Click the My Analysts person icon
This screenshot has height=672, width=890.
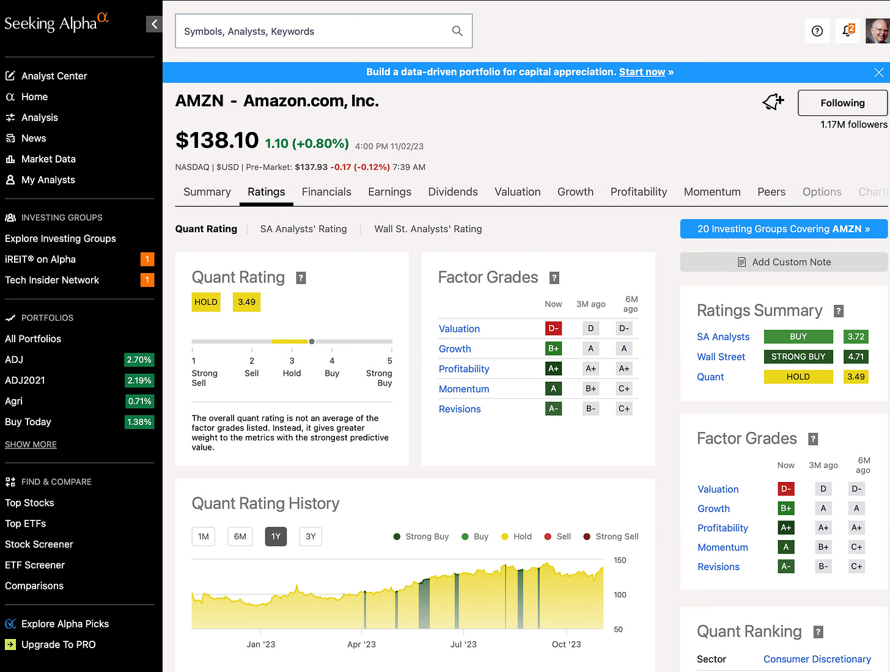pyautogui.click(x=10, y=180)
